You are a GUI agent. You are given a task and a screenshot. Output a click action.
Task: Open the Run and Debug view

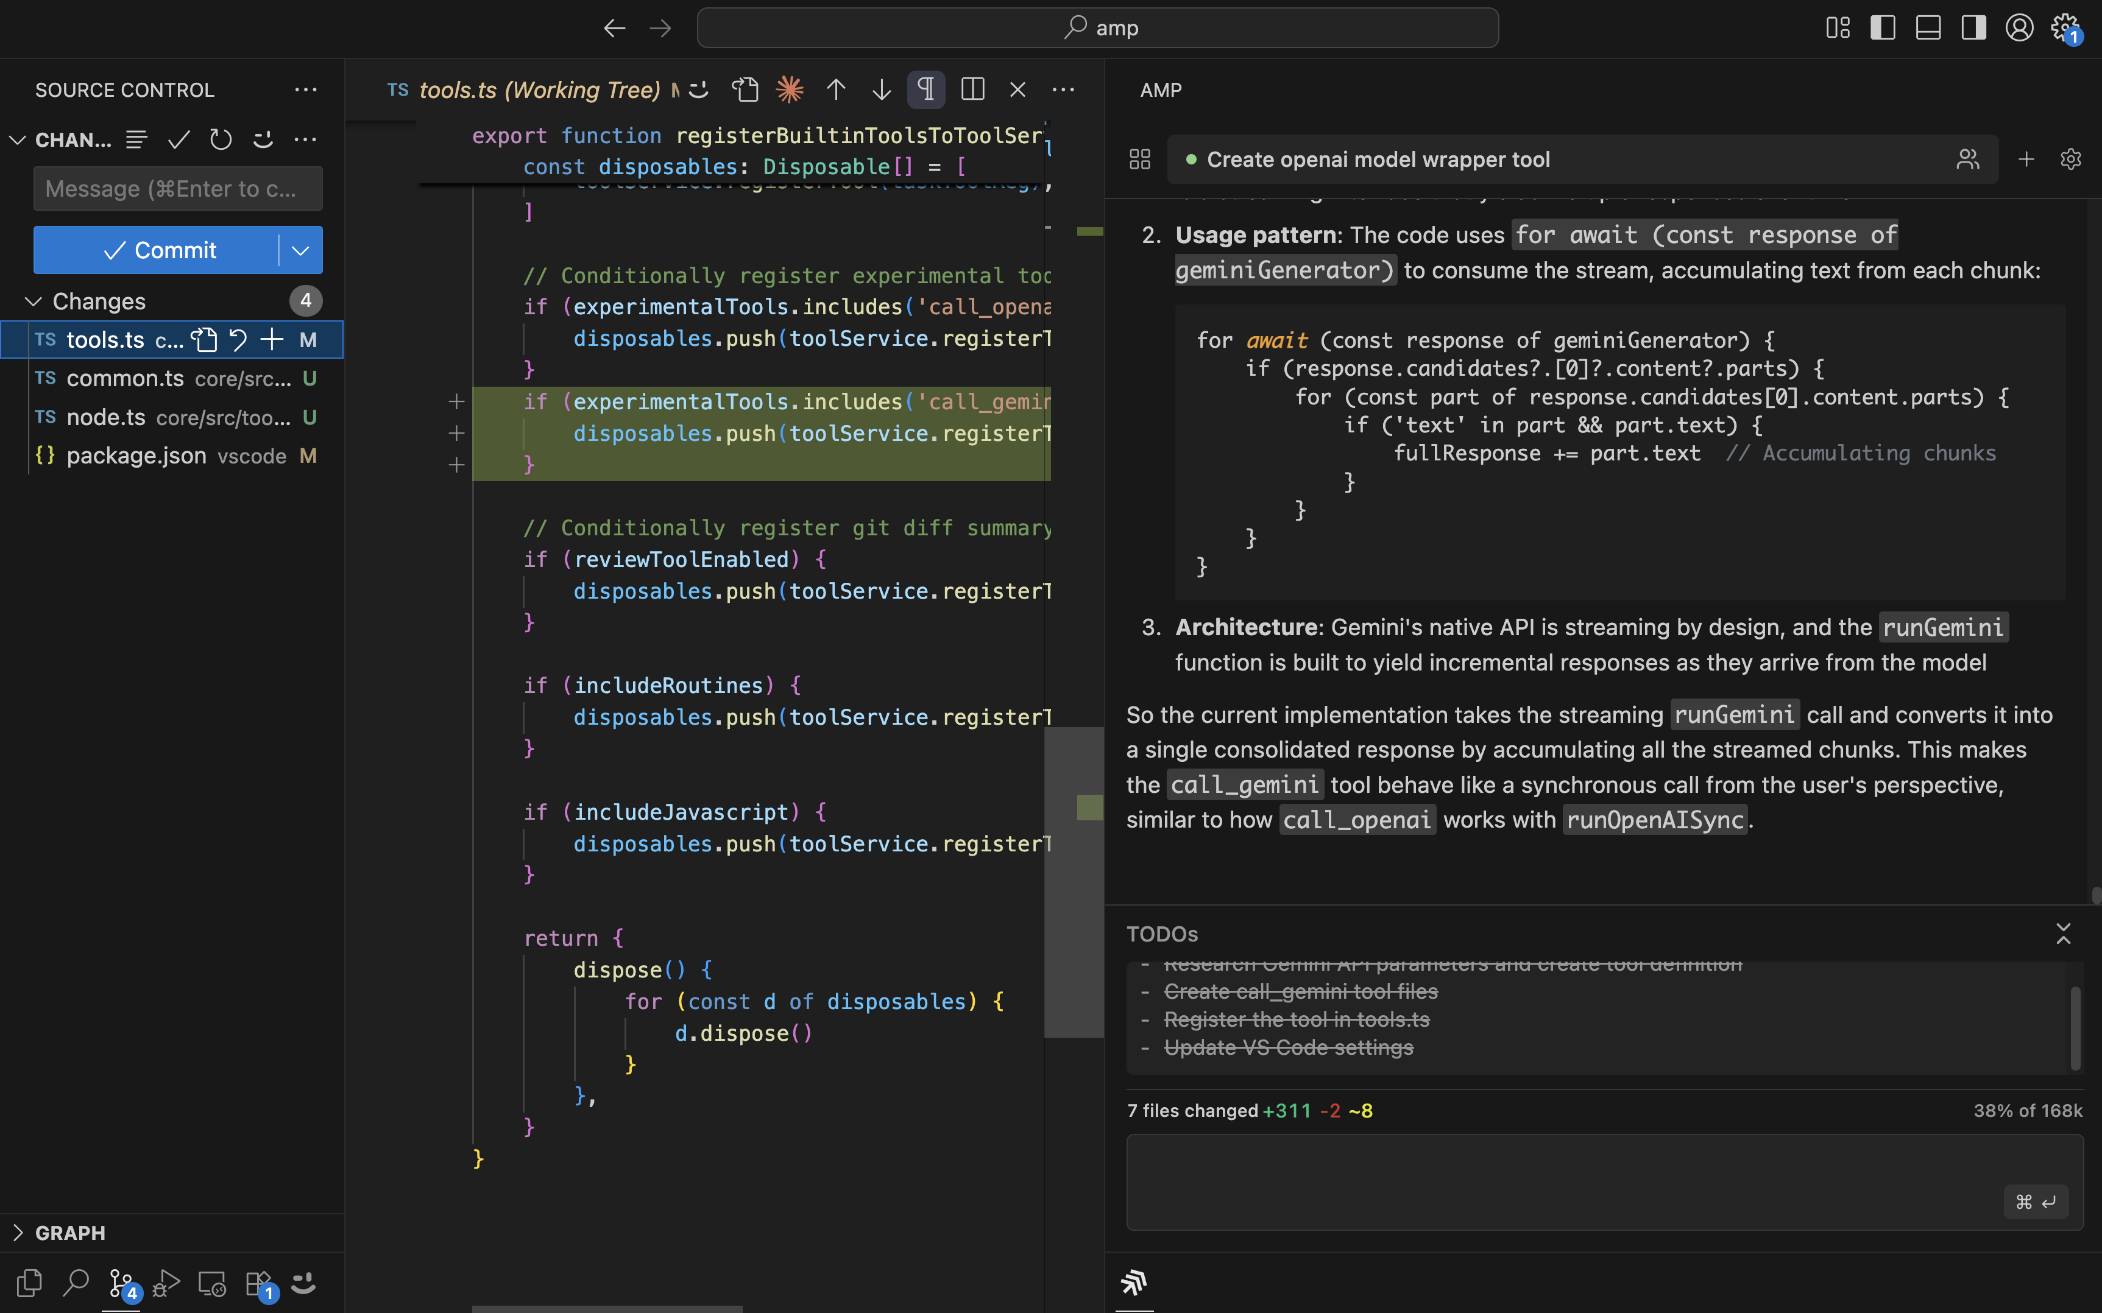[166, 1283]
